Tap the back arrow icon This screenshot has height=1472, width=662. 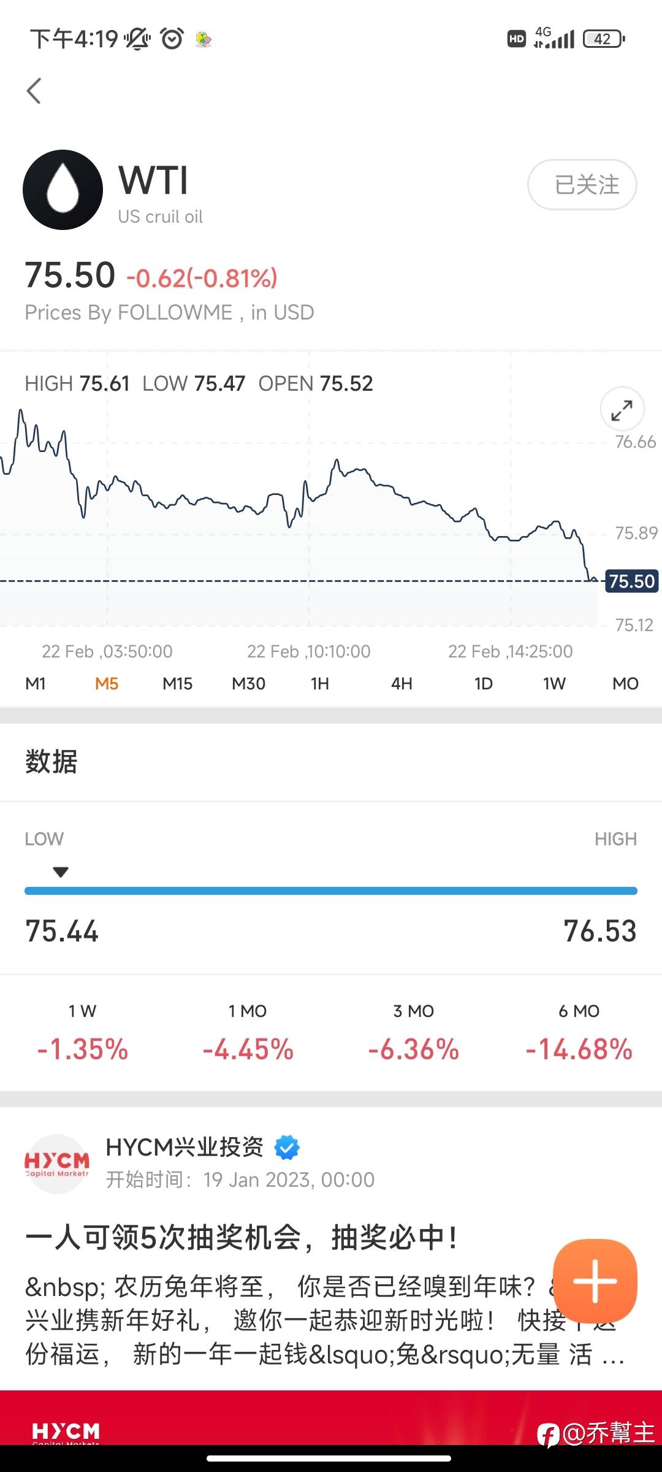pos(34,91)
